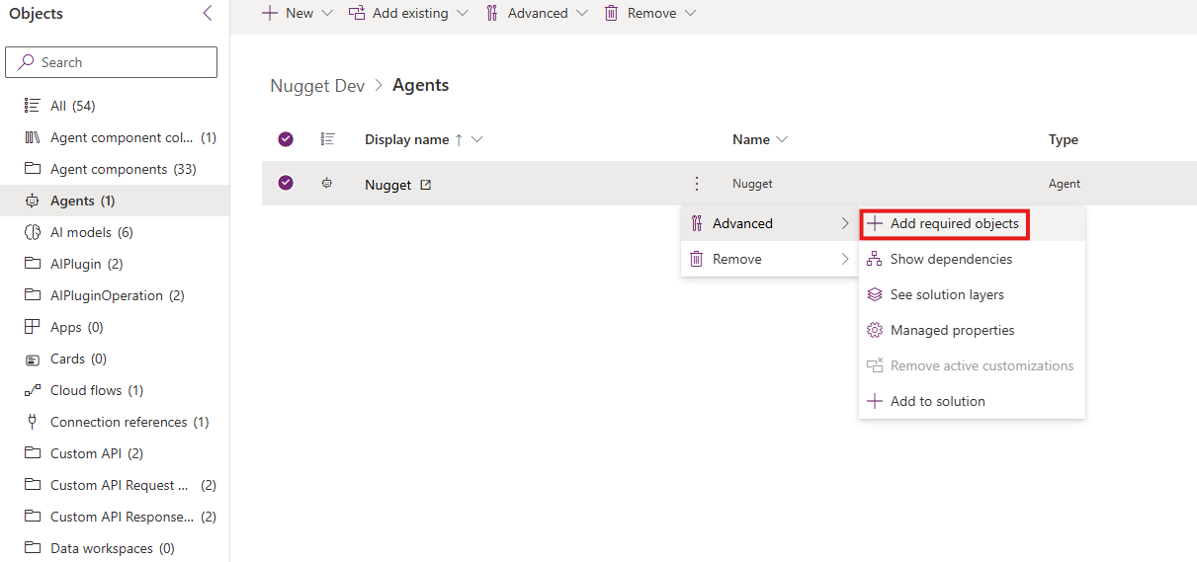This screenshot has width=1197, height=562.
Task: Click the Agent component collections library icon
Action: [32, 137]
